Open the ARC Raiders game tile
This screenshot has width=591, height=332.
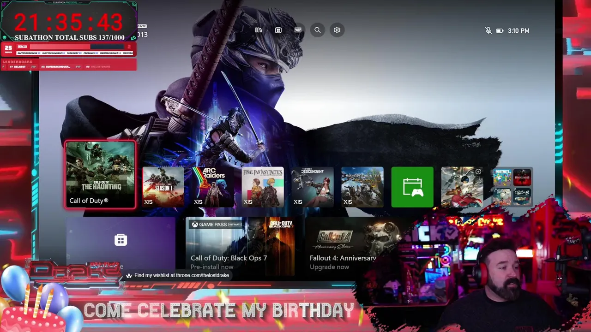pyautogui.click(x=213, y=187)
